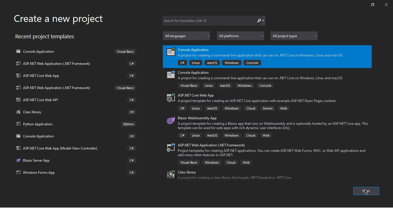Choose recent ASP.NET Core Web App (Model-View-Controller)
The image size is (393, 208).
(x=60, y=148)
